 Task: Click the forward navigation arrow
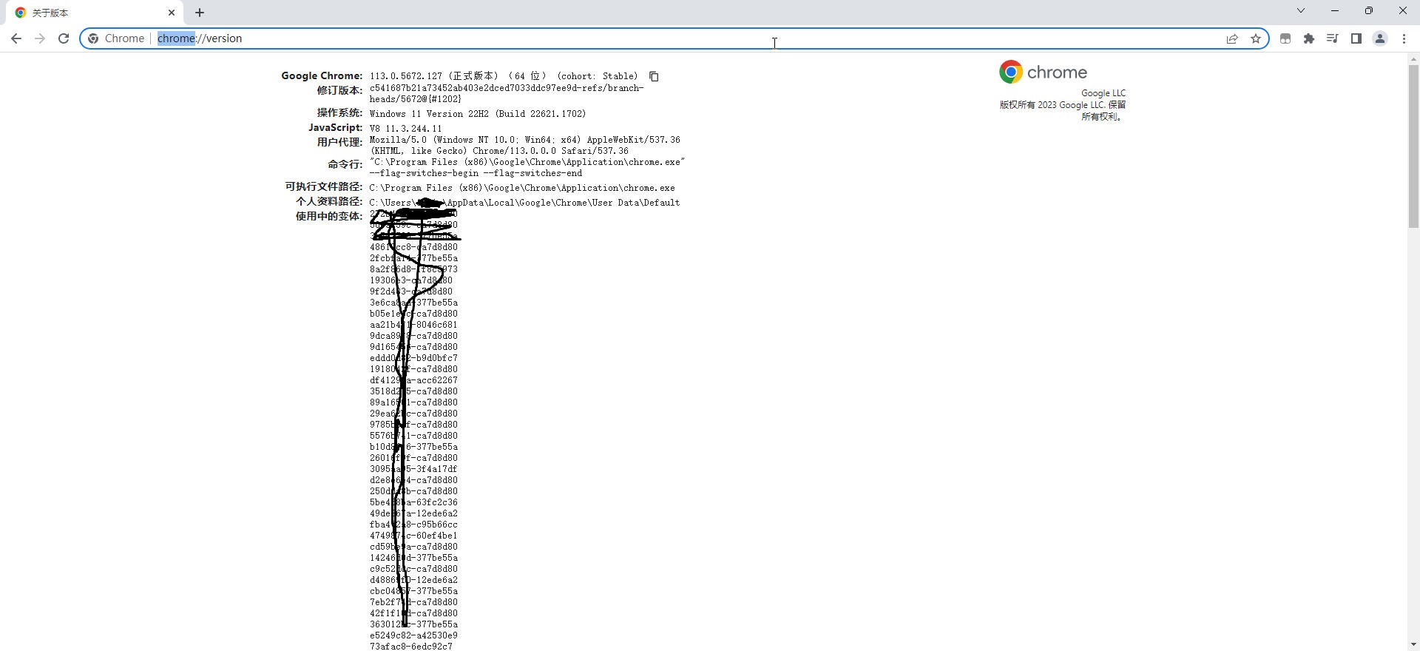click(40, 38)
